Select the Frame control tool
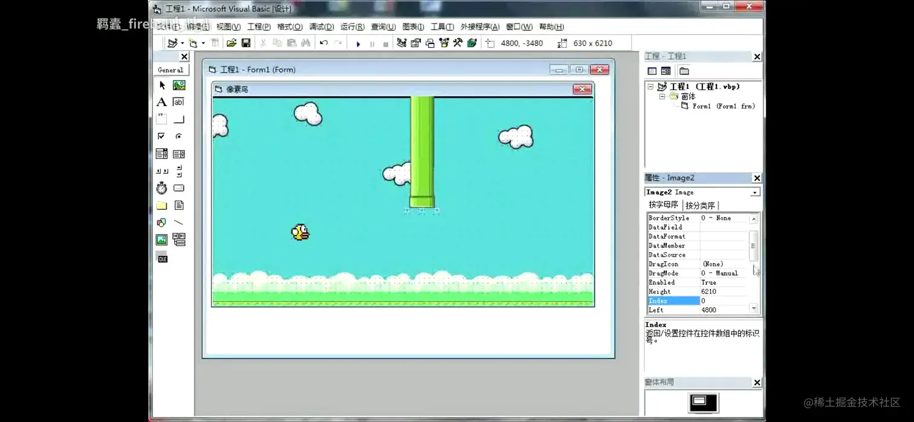 (162, 119)
